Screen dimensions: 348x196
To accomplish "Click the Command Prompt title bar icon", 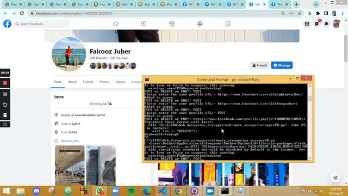I will click(147, 79).
